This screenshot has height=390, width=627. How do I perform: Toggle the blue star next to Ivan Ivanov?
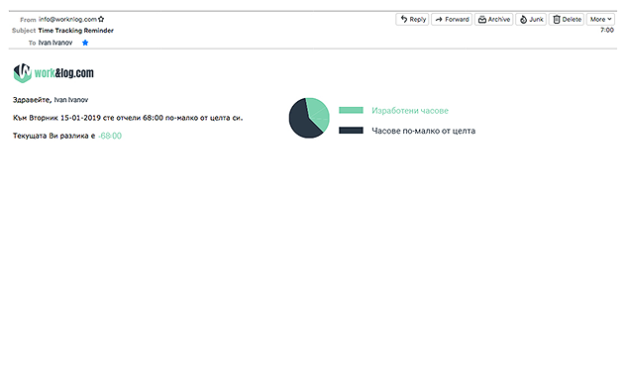tap(85, 43)
